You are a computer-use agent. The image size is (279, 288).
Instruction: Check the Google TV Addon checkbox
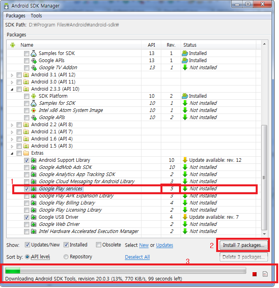(26, 68)
